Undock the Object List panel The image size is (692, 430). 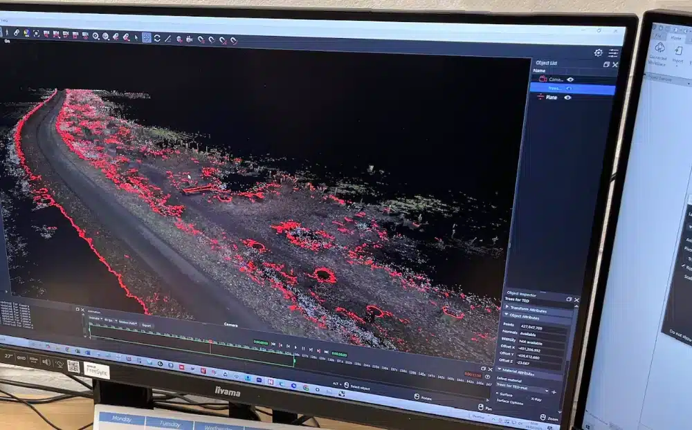[606, 64]
